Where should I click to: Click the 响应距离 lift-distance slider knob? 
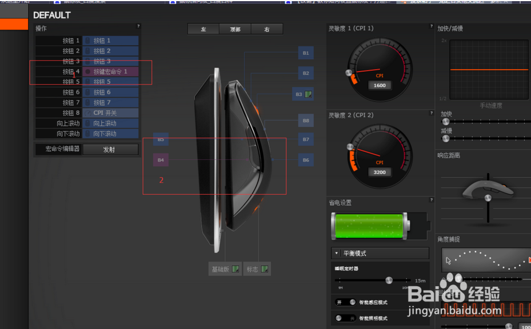[x=488, y=198]
